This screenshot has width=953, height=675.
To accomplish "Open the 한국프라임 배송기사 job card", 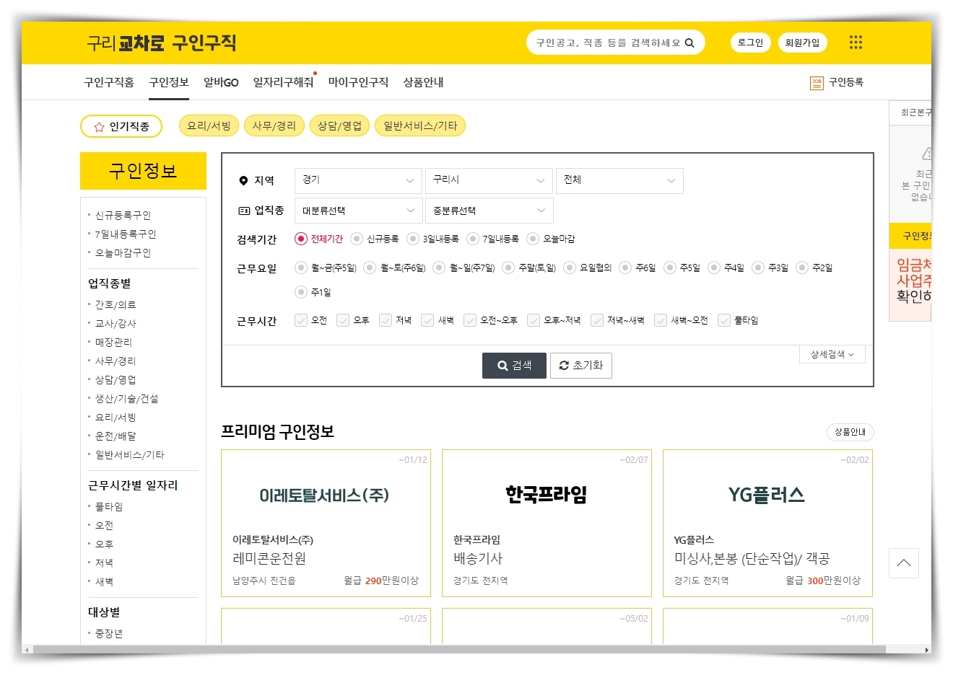I will coord(547,524).
